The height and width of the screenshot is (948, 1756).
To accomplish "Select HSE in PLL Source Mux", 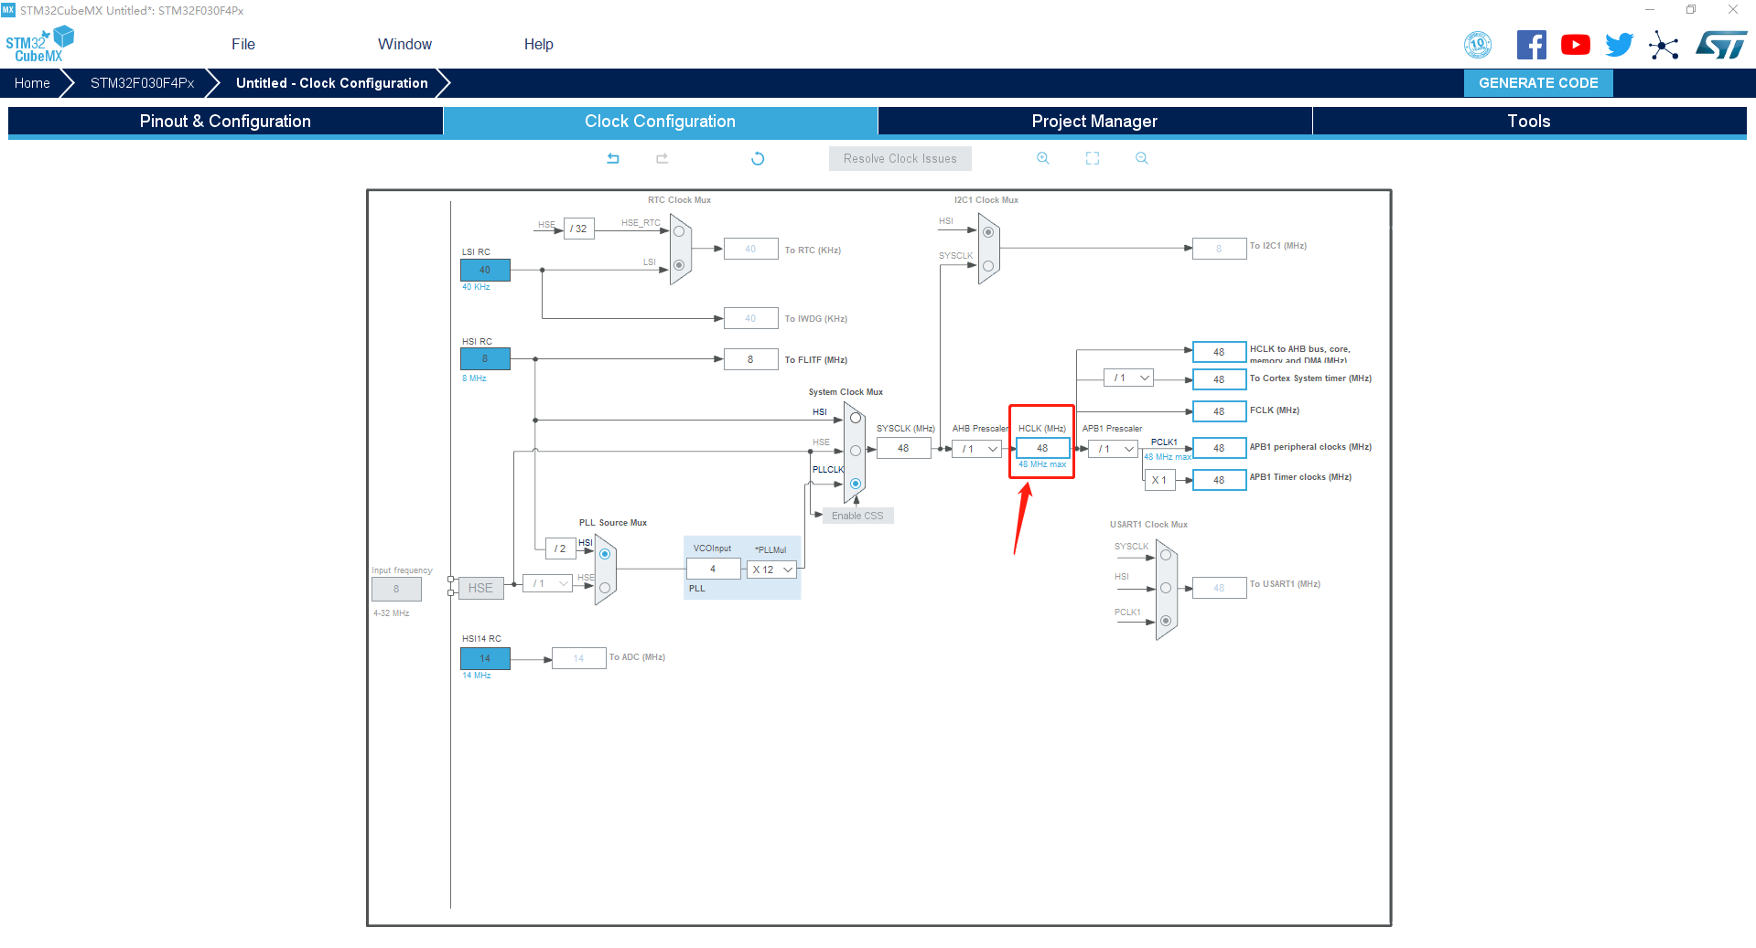I will (x=605, y=588).
